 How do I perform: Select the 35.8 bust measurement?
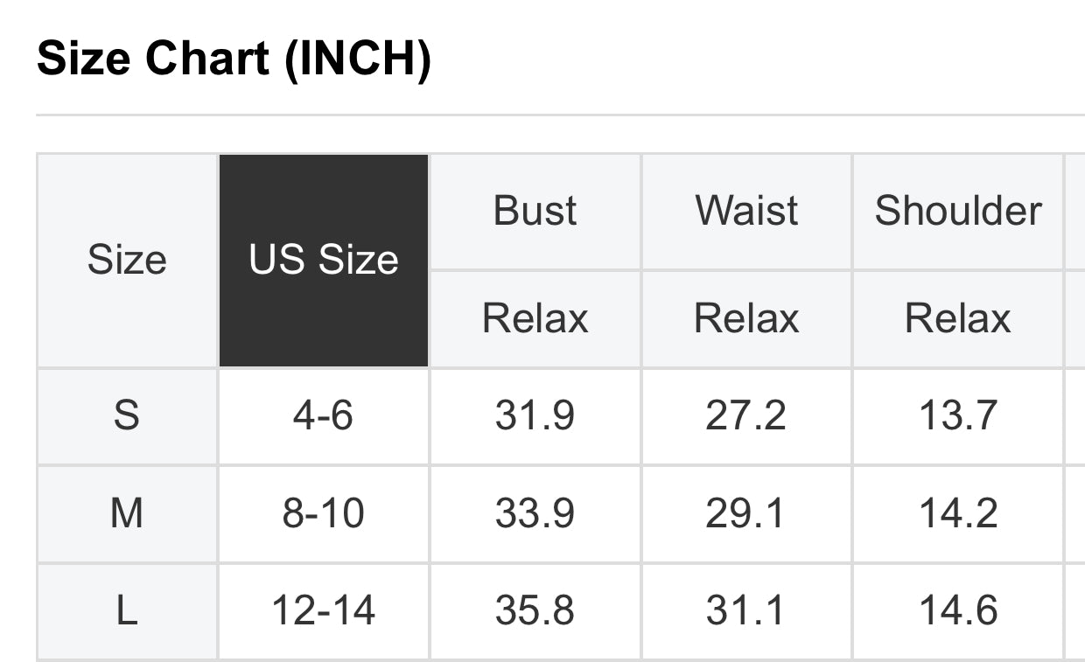[x=535, y=610]
